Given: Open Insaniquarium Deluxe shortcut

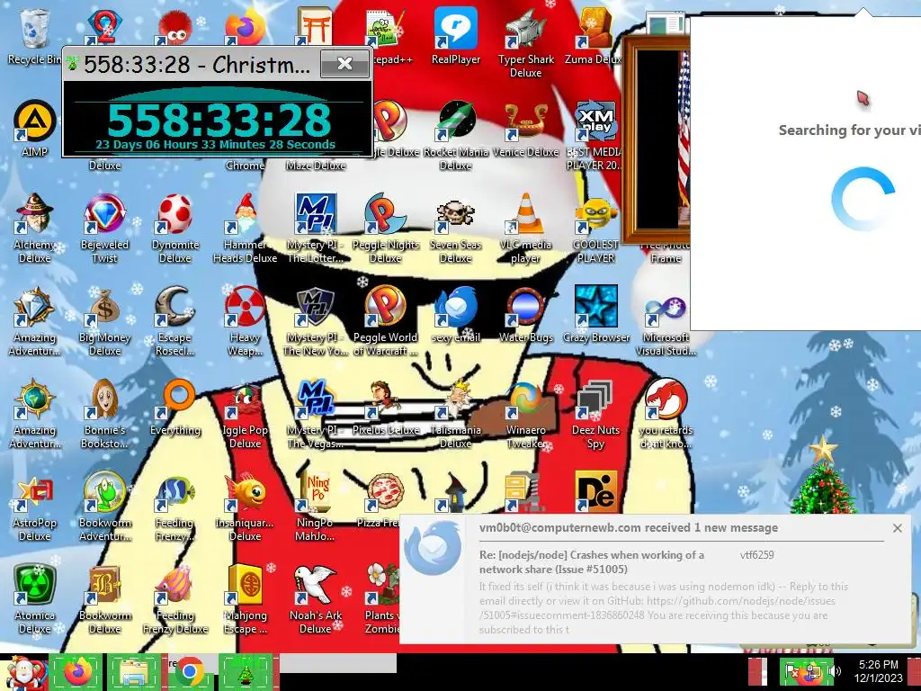Looking at the screenshot, I should click(245, 507).
